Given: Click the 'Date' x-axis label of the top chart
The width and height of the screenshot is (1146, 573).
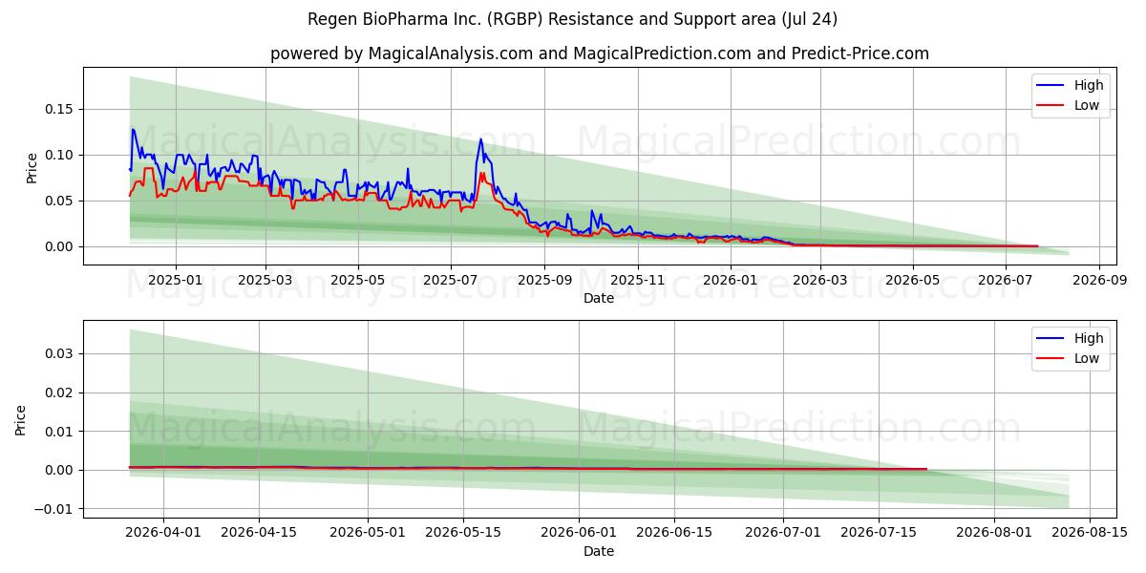Looking at the screenshot, I should [x=599, y=298].
